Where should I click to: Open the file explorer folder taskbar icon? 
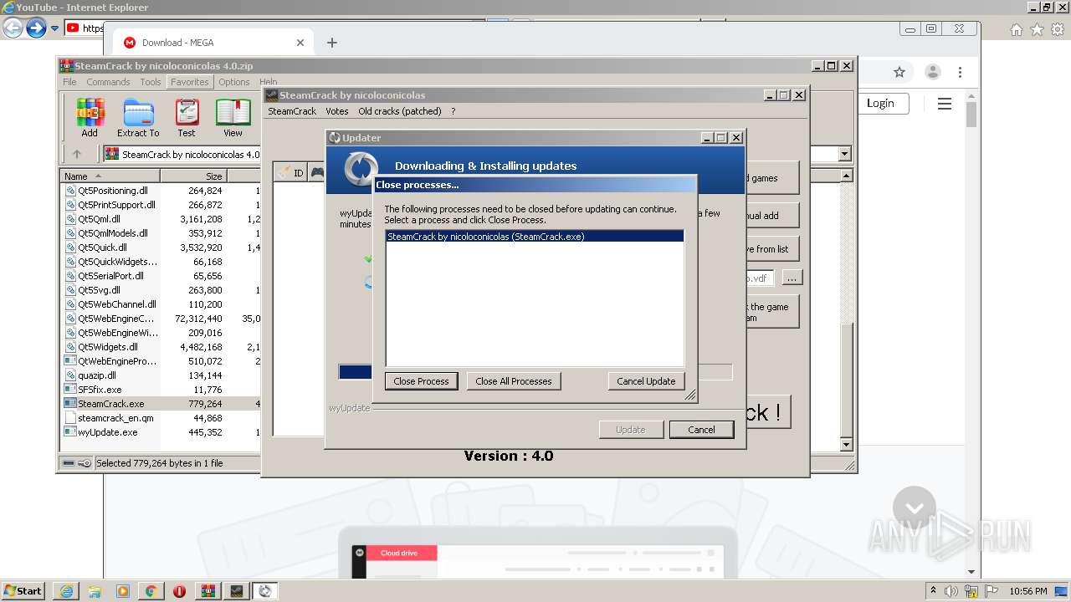click(95, 591)
